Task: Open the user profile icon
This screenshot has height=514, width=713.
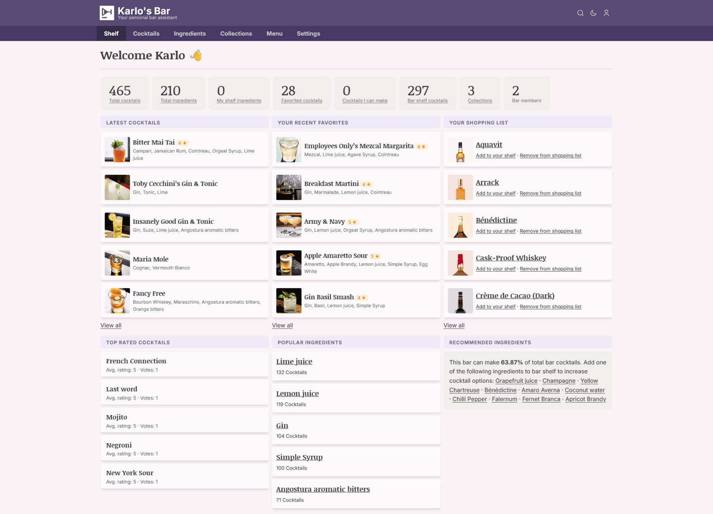Action: coord(606,13)
